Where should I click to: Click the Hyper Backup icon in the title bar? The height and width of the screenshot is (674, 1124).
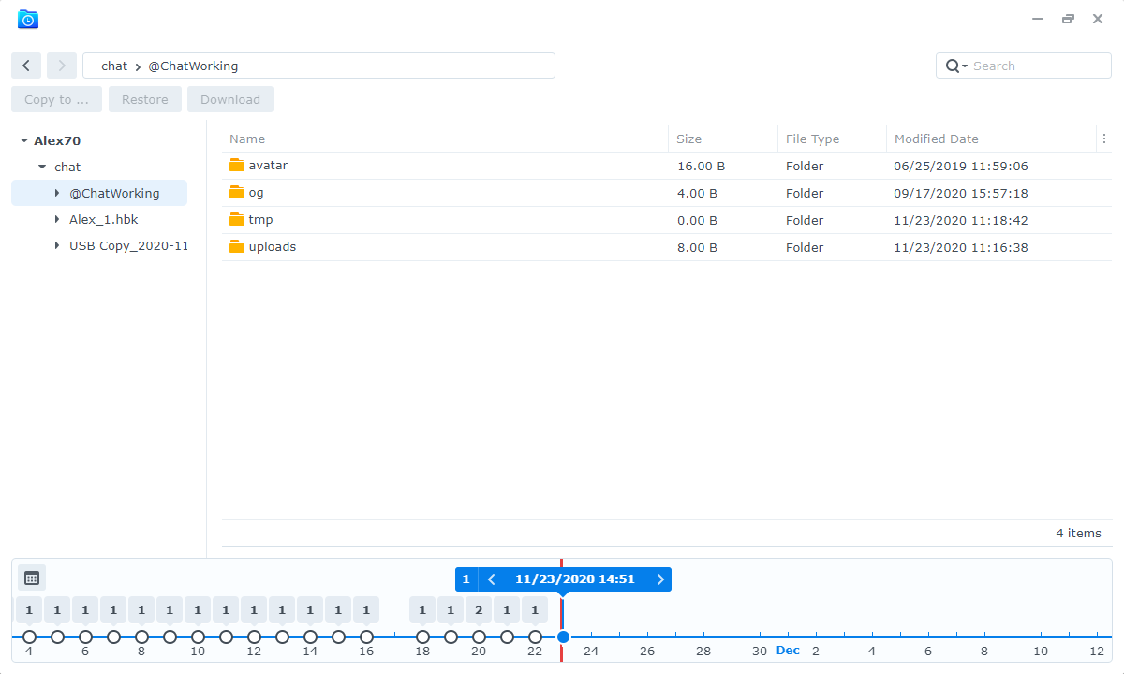click(28, 19)
